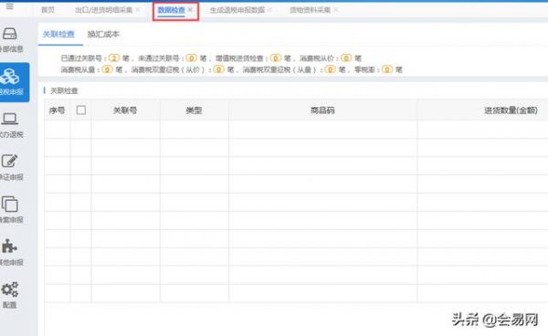548x336 pixels.
Task: Click the 类型 column header
Action: click(x=194, y=110)
